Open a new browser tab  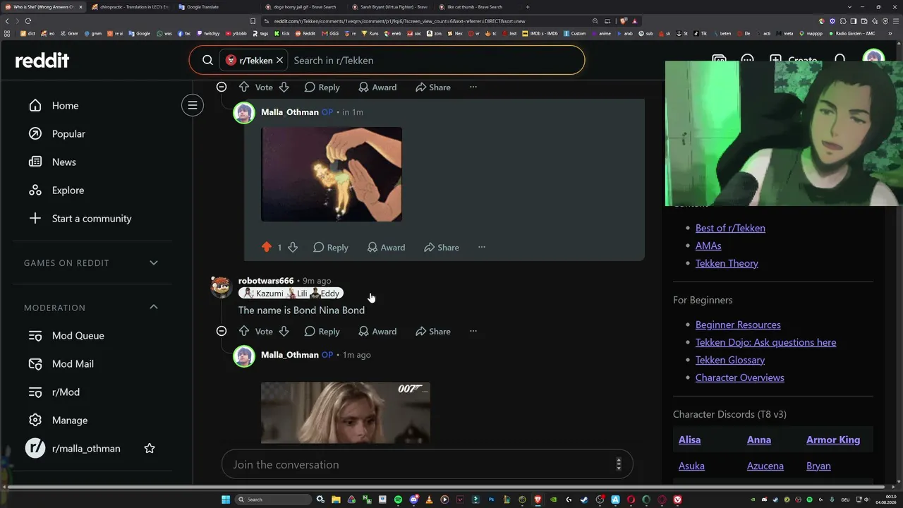tap(528, 7)
